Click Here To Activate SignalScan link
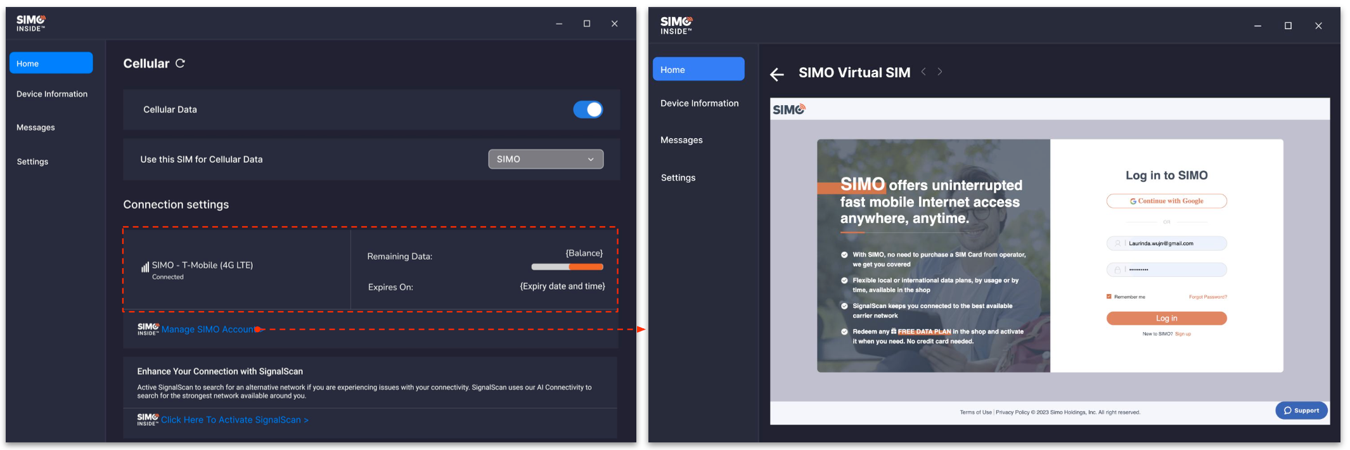Screen dimensions: 1350x450 235,420
